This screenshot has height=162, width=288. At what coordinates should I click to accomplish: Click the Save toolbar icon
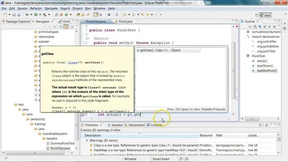pyautogui.click(x=14, y=15)
